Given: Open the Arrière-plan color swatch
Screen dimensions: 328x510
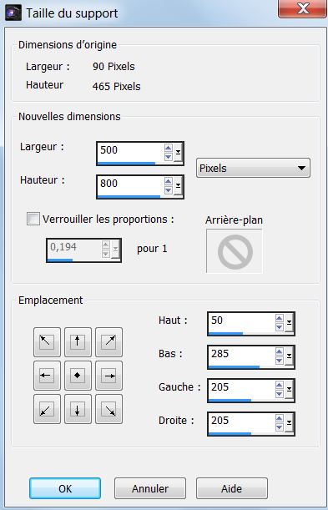Looking at the screenshot, I should click(235, 251).
